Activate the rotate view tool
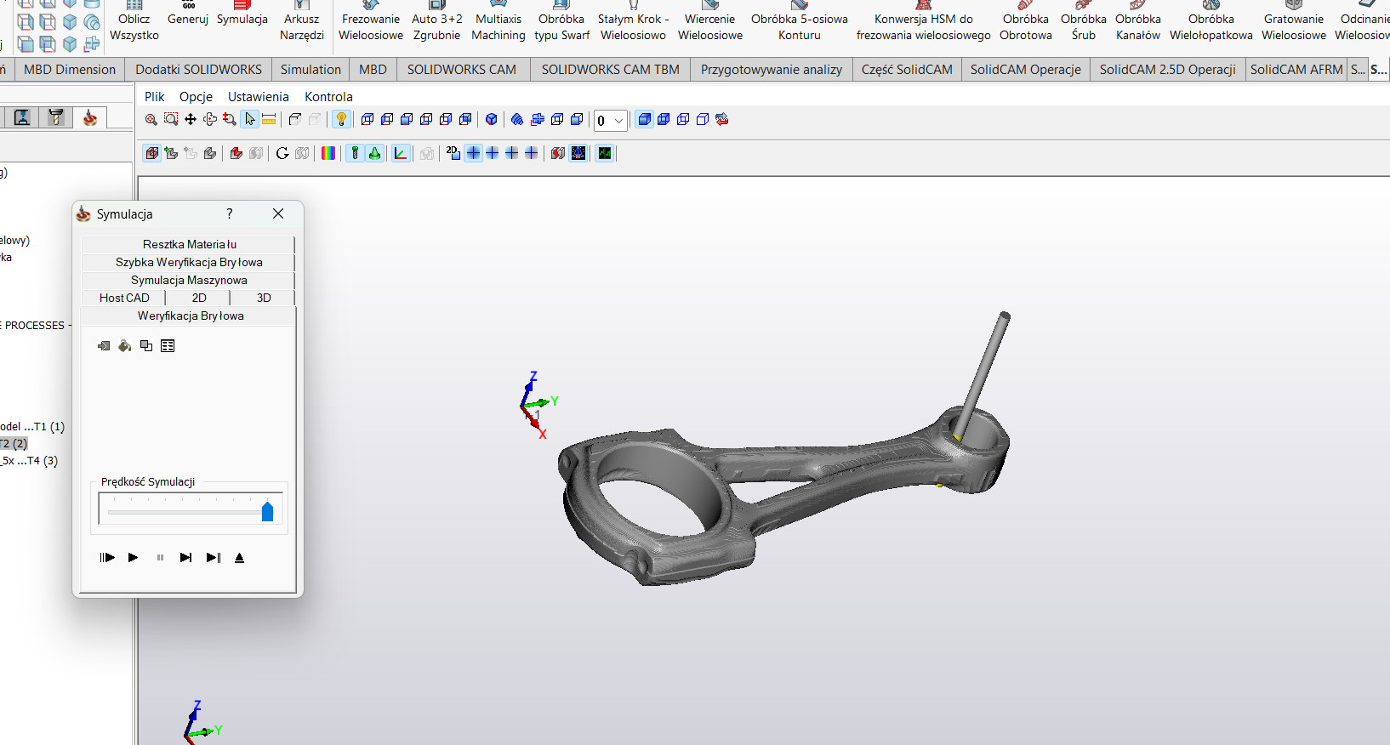1390x745 pixels. (x=210, y=120)
